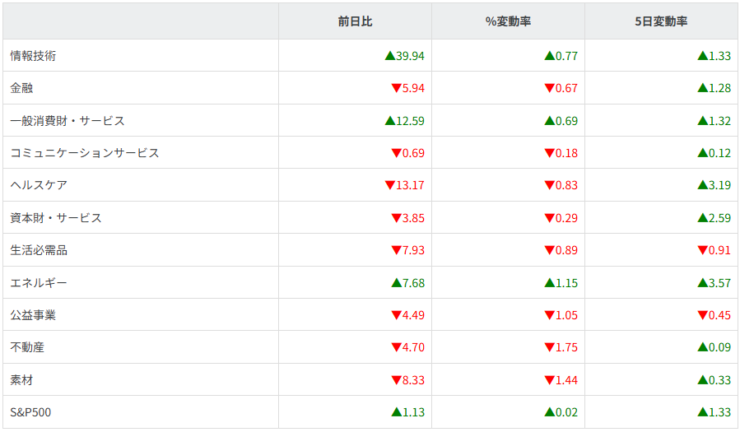Select 一般消費財・サービス sector

pyautogui.click(x=67, y=121)
